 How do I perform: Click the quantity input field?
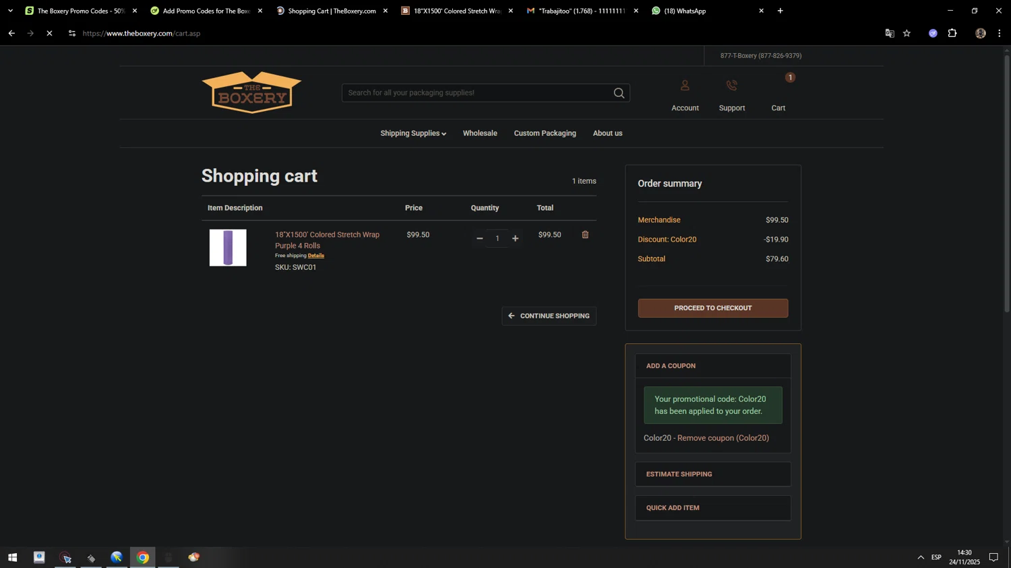pyautogui.click(x=497, y=238)
